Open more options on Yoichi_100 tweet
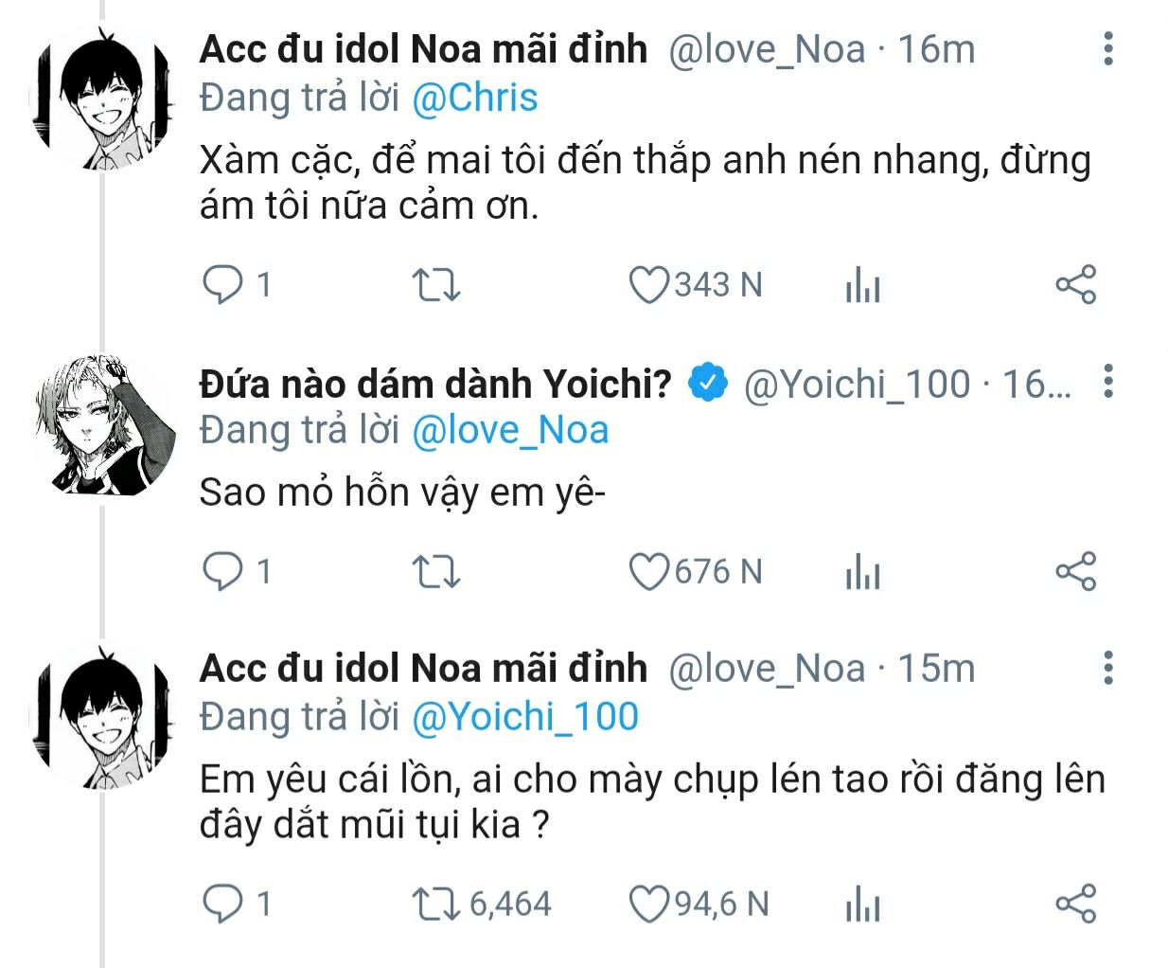Screen dimensions: 1168x968 [x=1108, y=381]
